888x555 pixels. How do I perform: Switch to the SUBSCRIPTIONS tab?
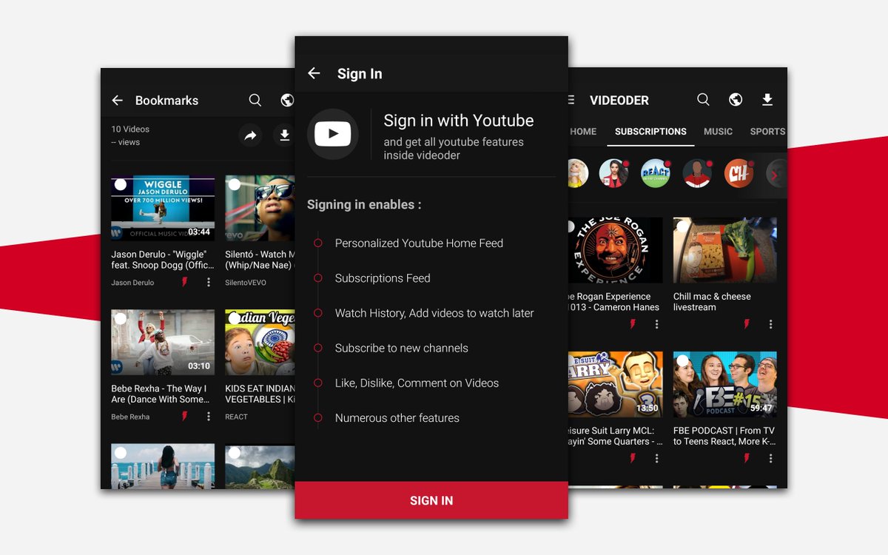coord(650,132)
